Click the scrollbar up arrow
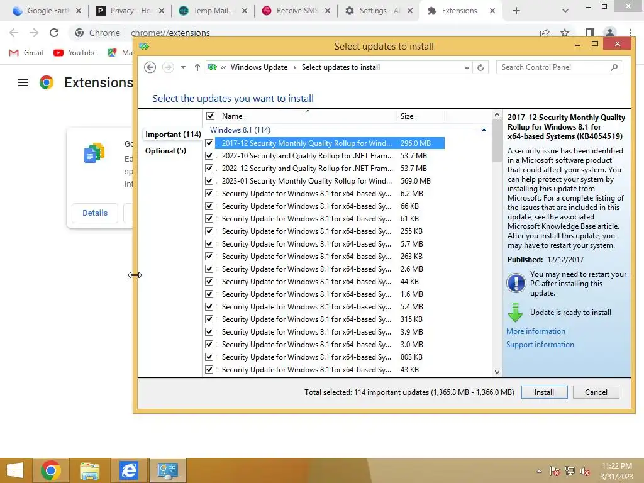This screenshot has height=483, width=644. pyautogui.click(x=497, y=115)
